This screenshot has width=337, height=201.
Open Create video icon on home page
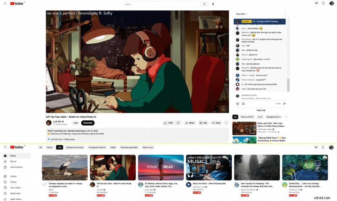coord(316,147)
